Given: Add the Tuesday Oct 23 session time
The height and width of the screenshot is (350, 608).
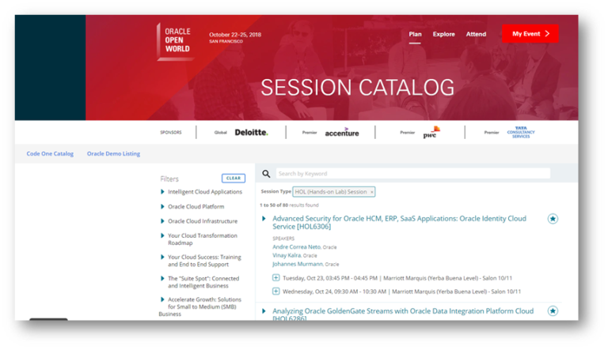Looking at the screenshot, I should [x=275, y=277].
